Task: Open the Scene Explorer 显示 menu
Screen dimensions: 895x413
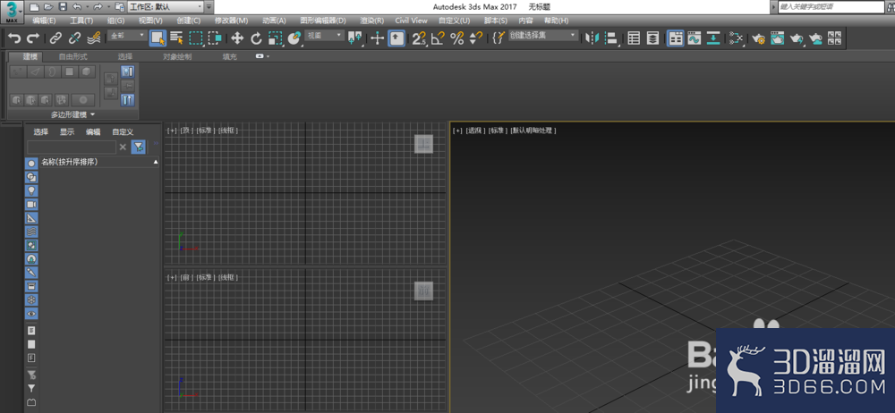Action: click(67, 131)
